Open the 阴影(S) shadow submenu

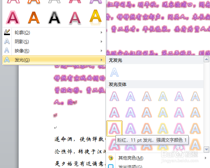(54, 42)
